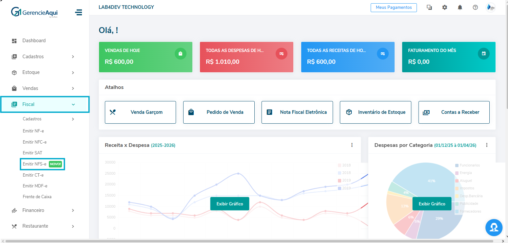Image resolution: width=508 pixels, height=243 pixels.
Task: Click the shopping bag icon on Vendas de Hoje
Action: pos(180,53)
